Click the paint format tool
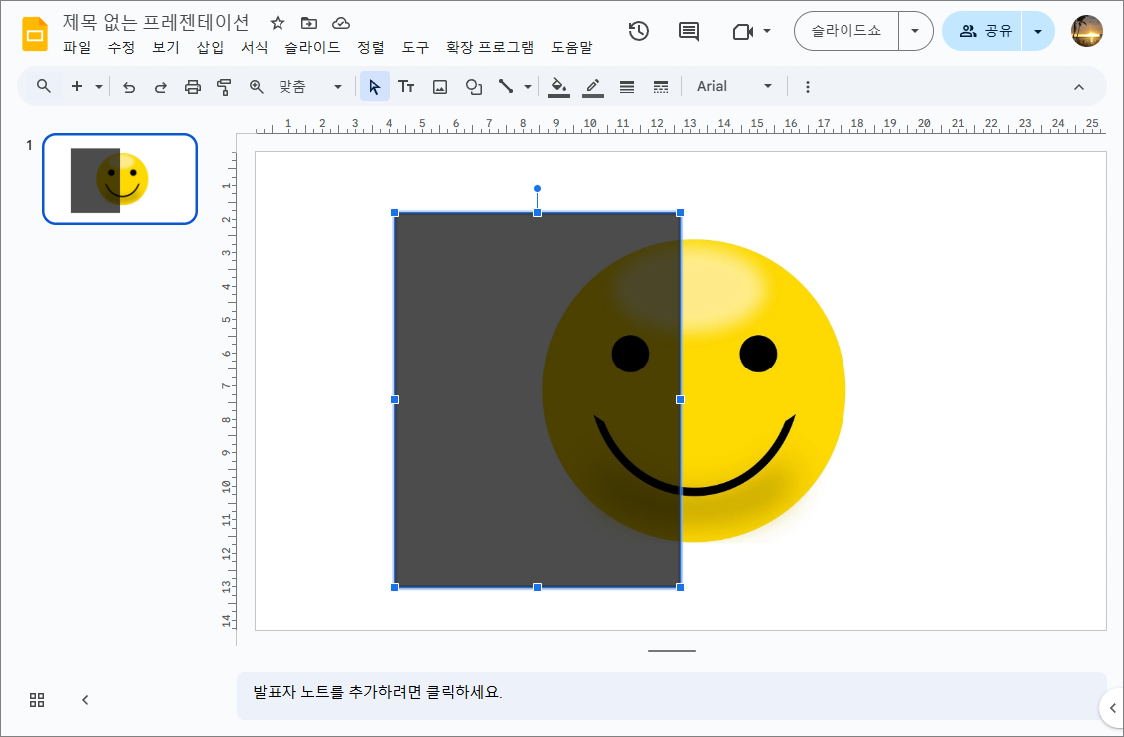This screenshot has height=737, width=1124. tap(224, 87)
